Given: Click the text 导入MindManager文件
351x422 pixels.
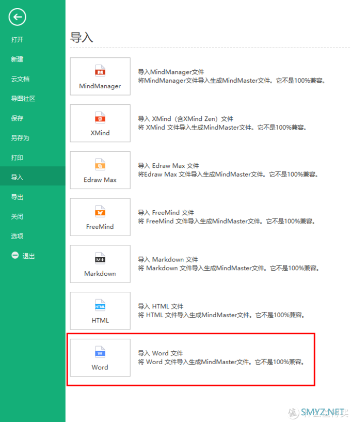Looking at the screenshot, I should coord(171,72).
